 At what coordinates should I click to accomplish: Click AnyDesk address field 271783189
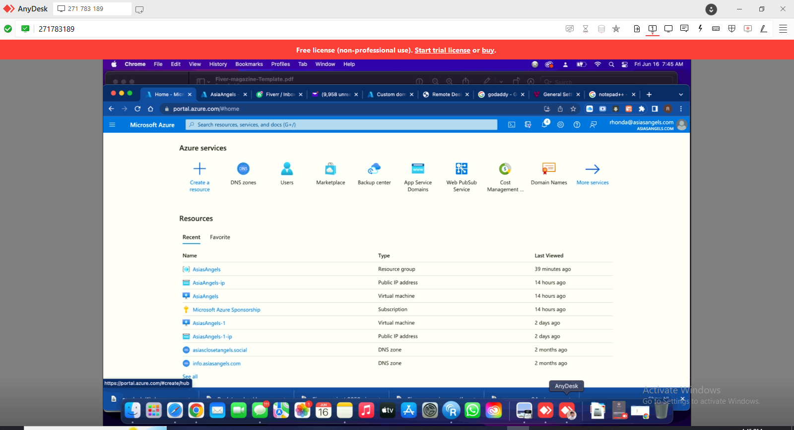[x=57, y=29]
